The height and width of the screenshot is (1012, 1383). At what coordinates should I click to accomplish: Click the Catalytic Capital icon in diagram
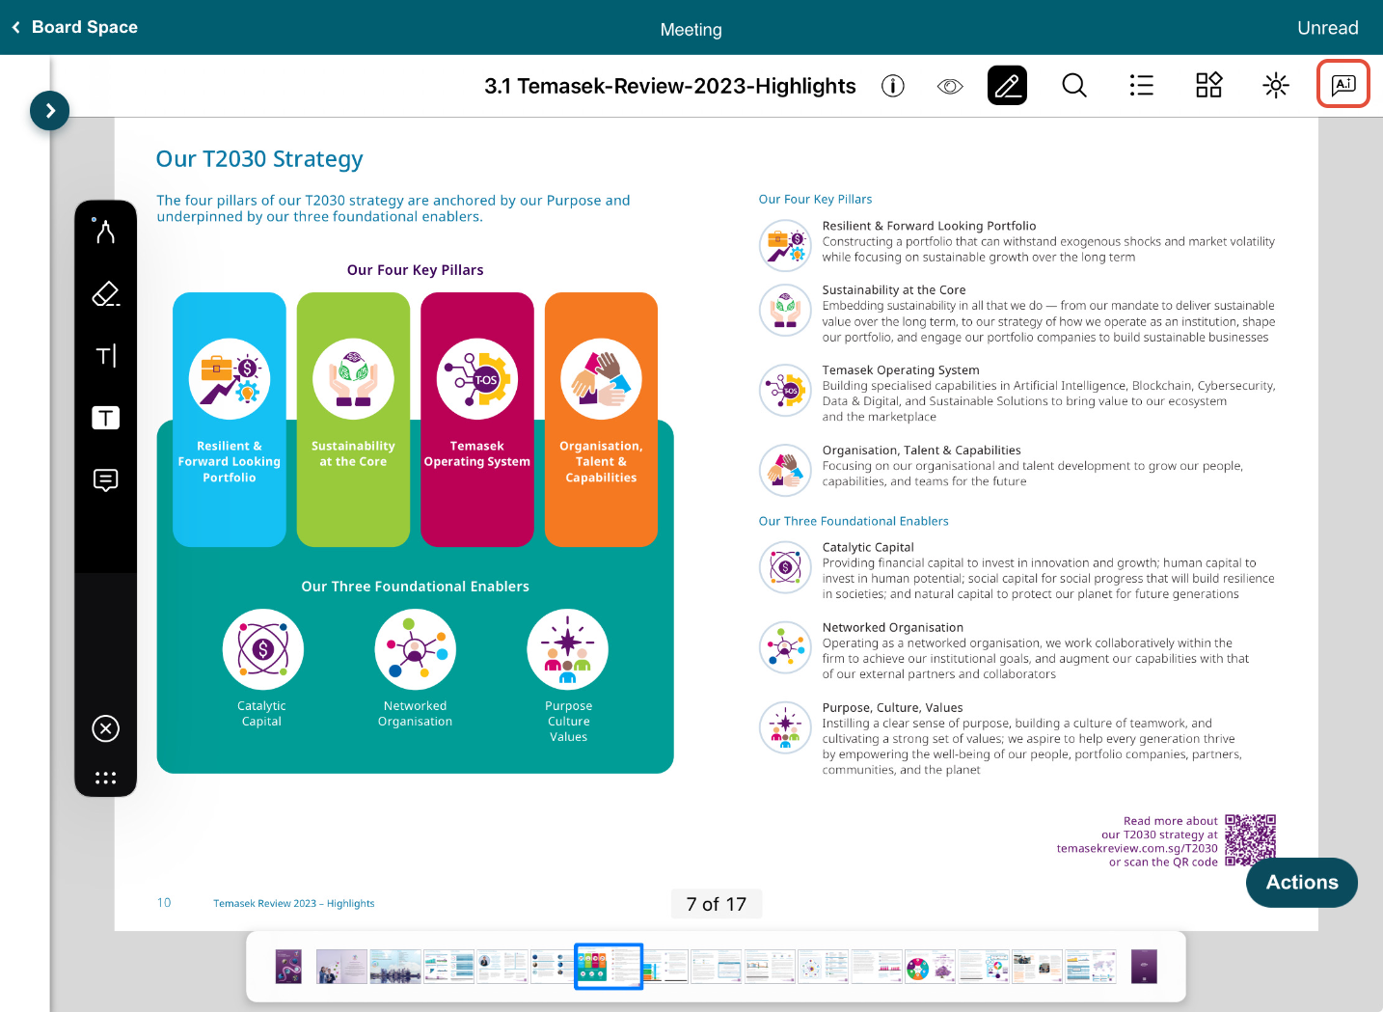pyautogui.click(x=262, y=649)
